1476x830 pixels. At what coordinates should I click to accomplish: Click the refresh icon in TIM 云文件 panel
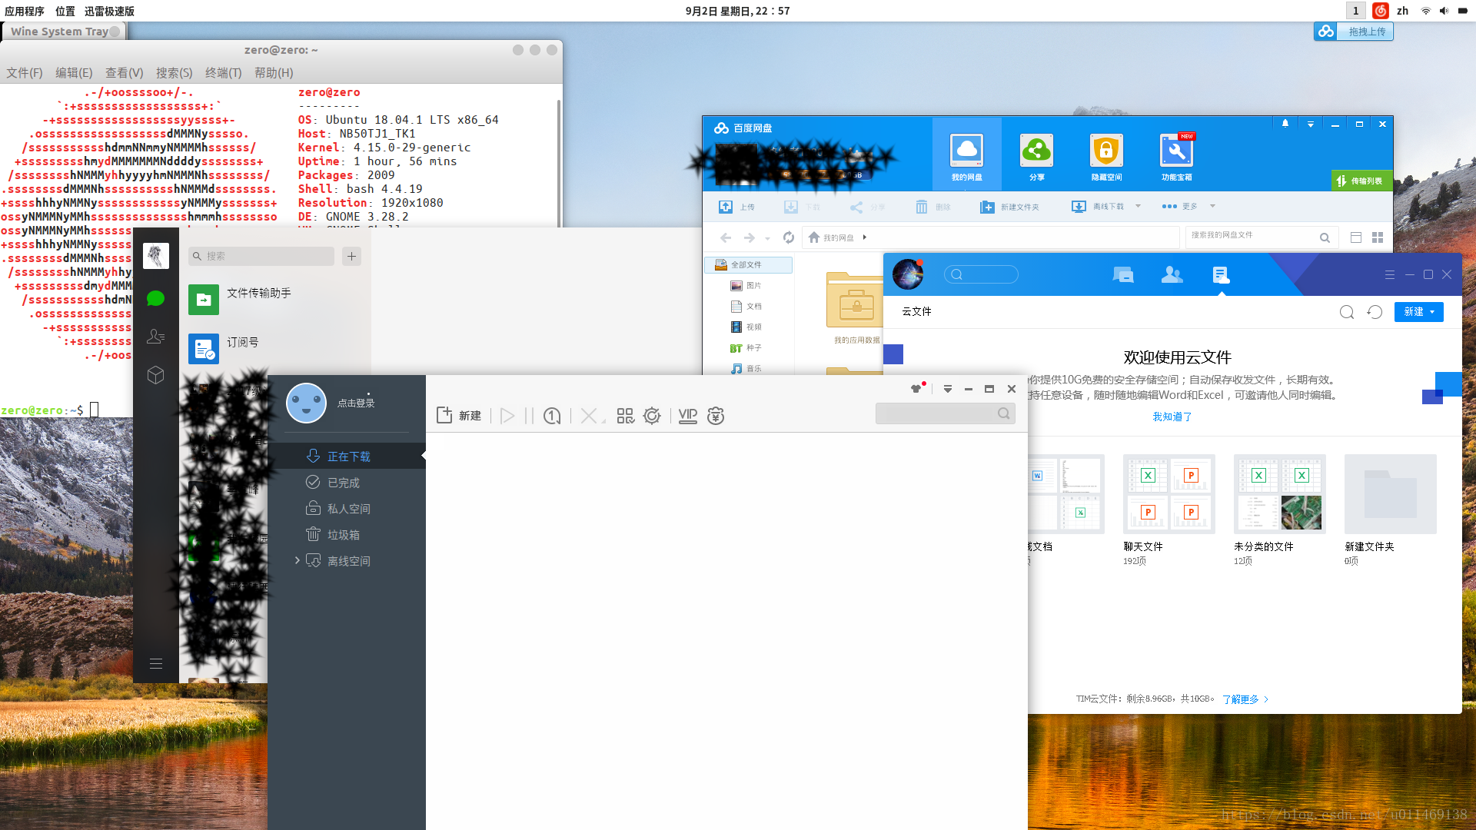(x=1375, y=311)
